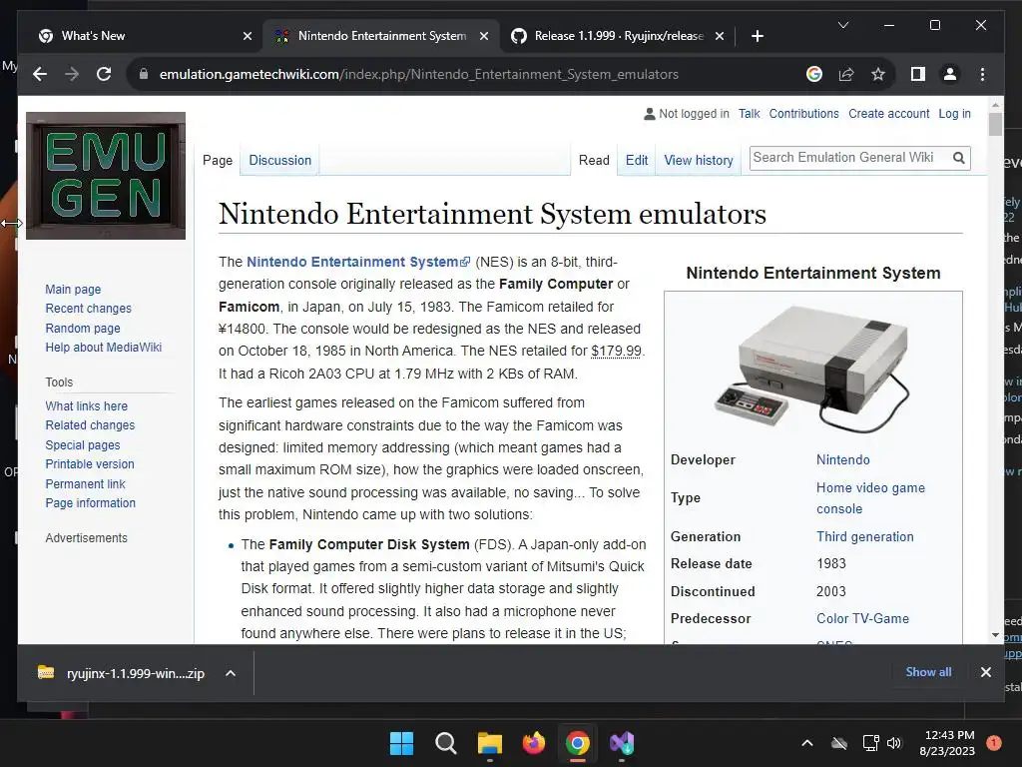Viewport: 1022px width, 767px height.
Task: Open the Edit tab
Action: pyautogui.click(x=636, y=161)
